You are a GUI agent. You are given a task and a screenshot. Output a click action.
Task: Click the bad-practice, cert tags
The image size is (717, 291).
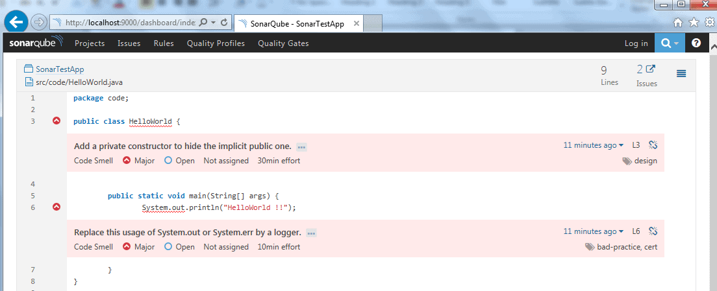click(x=622, y=247)
